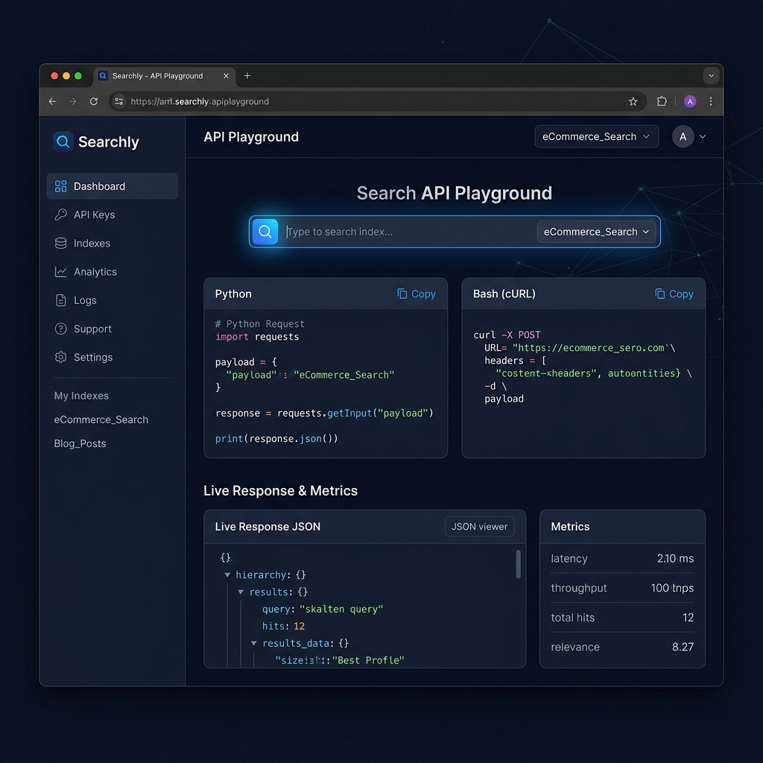Image resolution: width=763 pixels, height=763 pixels.
Task: Click Live Response JSON panel title
Action: 267,527
